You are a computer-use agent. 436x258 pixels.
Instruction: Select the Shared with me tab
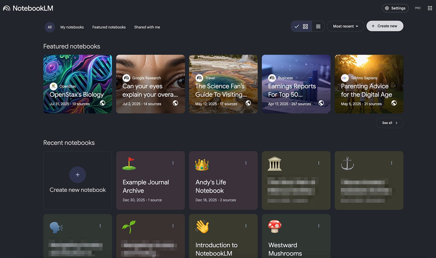click(x=147, y=27)
